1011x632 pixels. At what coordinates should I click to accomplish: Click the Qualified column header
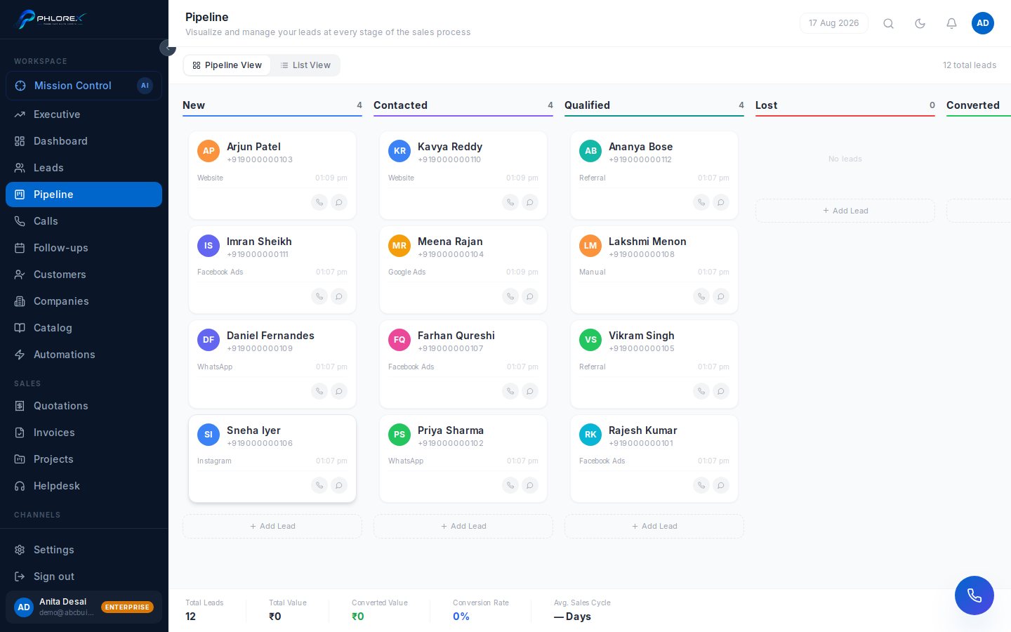pyautogui.click(x=587, y=105)
